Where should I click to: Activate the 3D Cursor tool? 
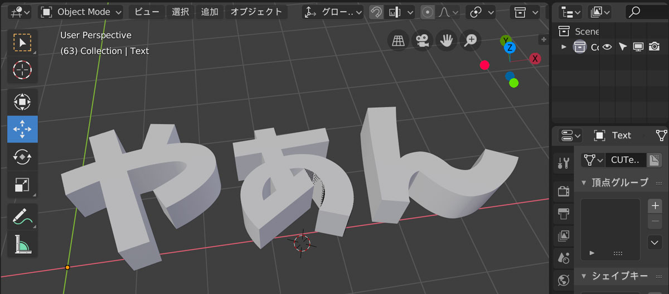click(x=22, y=70)
